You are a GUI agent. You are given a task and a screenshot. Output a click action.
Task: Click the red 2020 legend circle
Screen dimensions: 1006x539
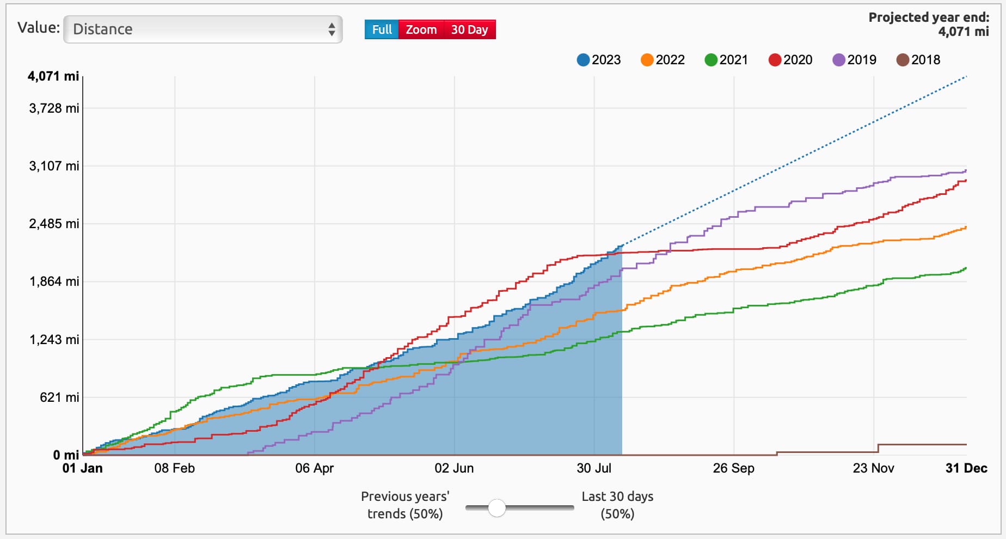775,60
